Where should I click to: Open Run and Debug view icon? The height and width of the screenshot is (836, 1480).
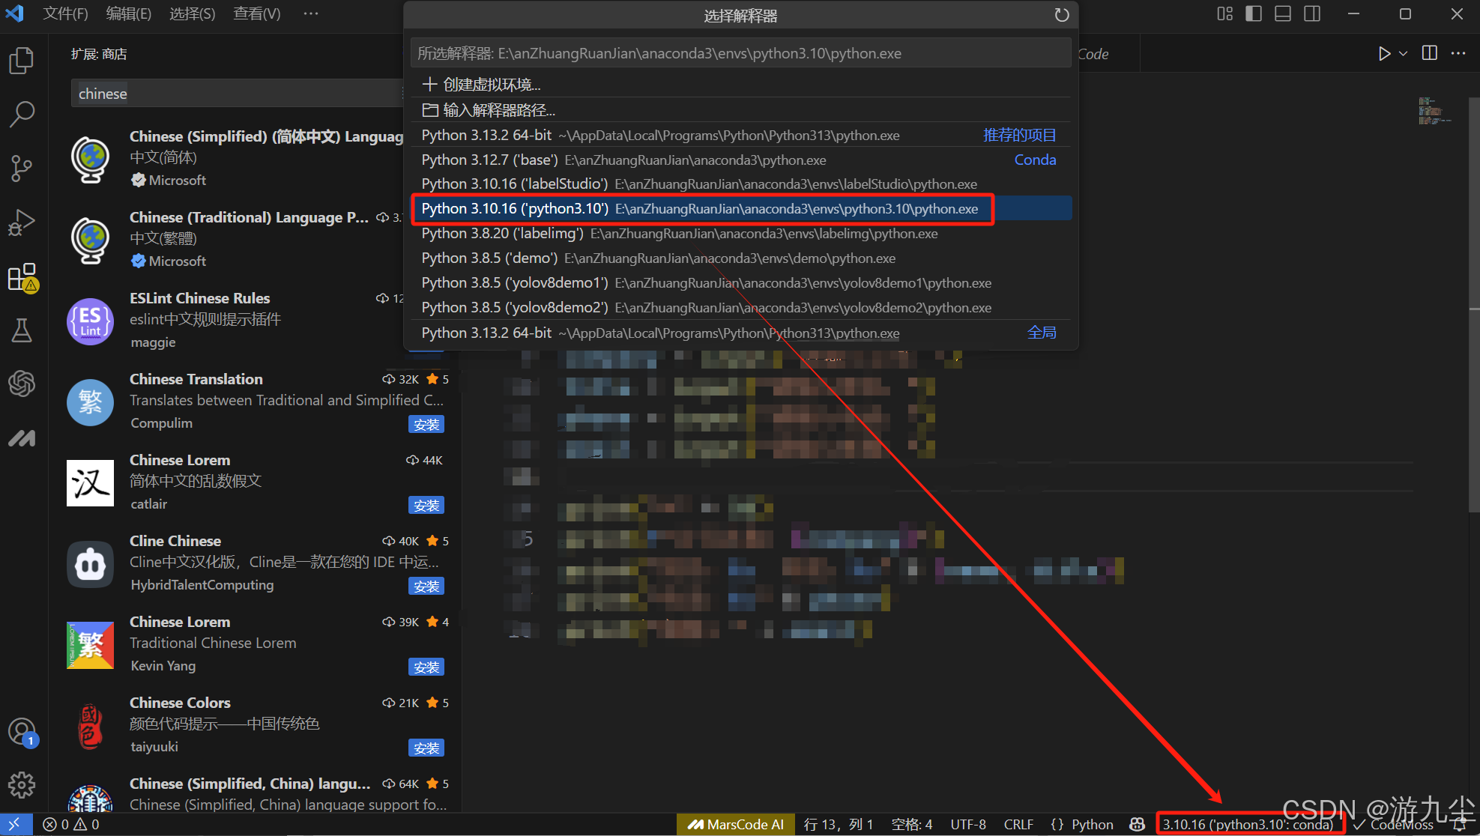[x=22, y=222]
